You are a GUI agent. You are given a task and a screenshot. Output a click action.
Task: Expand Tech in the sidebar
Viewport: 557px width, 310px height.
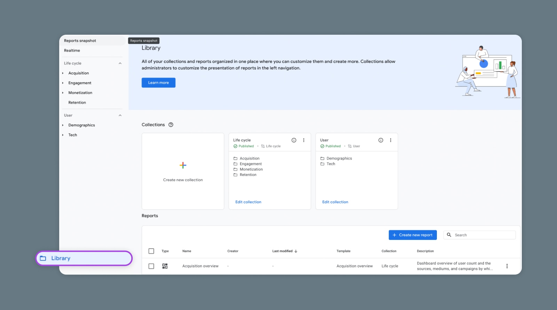click(x=63, y=135)
